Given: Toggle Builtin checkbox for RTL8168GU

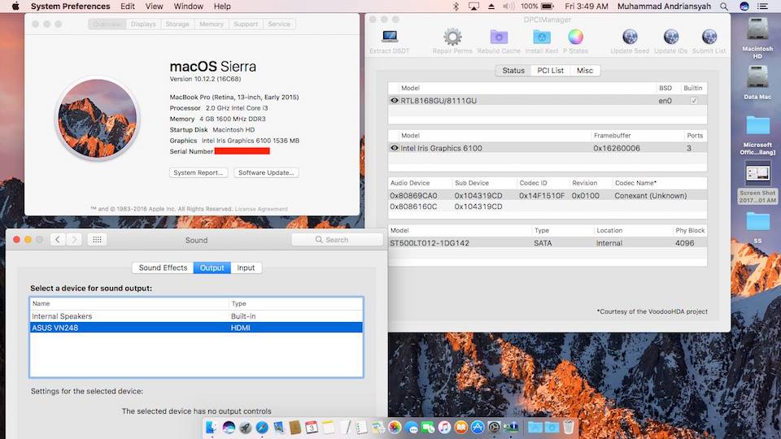Looking at the screenshot, I should click(693, 101).
